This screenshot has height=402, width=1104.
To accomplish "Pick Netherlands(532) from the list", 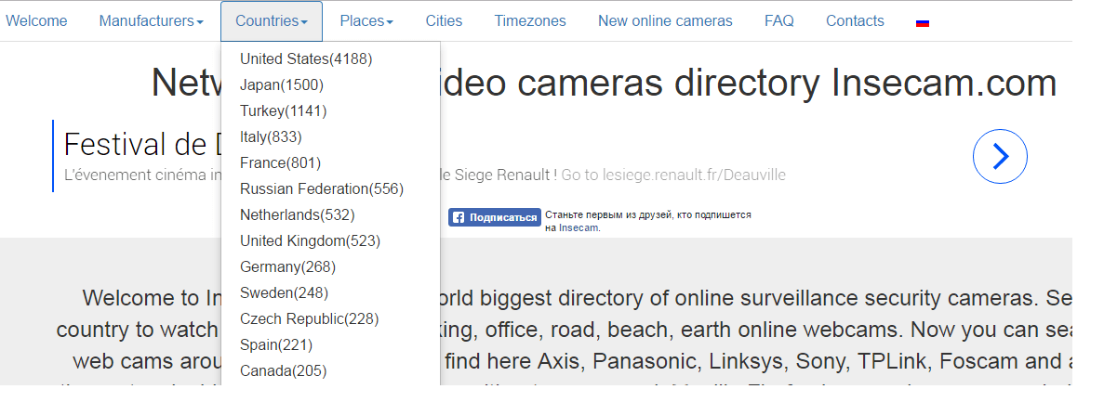I will point(330,215).
